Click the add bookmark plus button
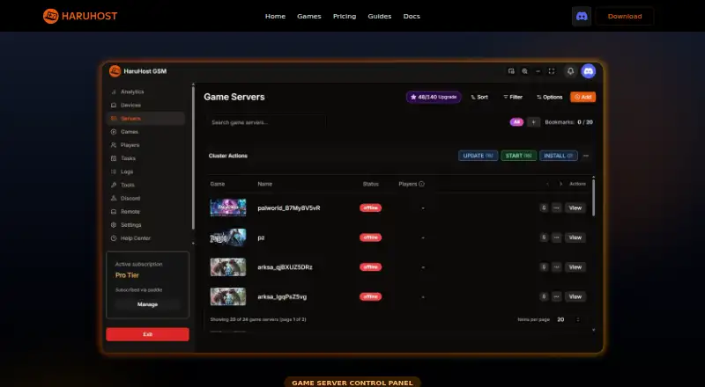The width and height of the screenshot is (705, 387). click(534, 122)
